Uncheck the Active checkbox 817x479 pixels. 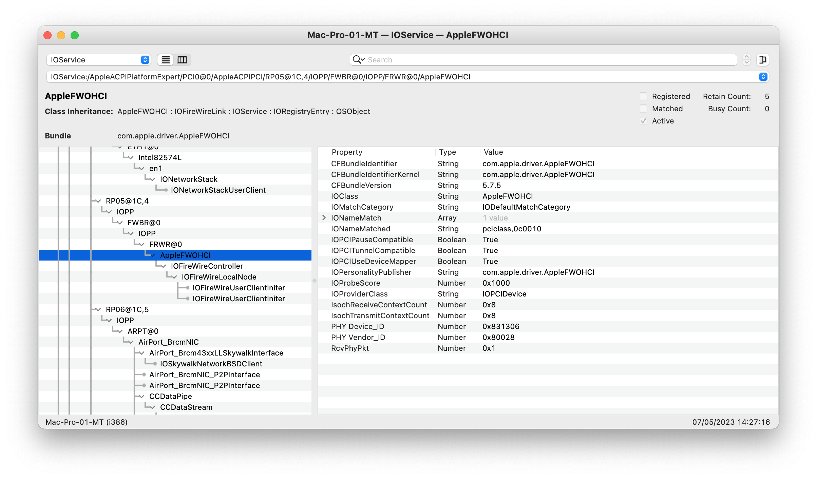click(643, 121)
